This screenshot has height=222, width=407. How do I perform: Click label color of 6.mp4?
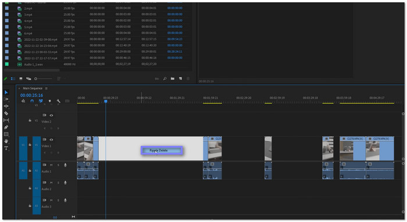tap(7, 33)
